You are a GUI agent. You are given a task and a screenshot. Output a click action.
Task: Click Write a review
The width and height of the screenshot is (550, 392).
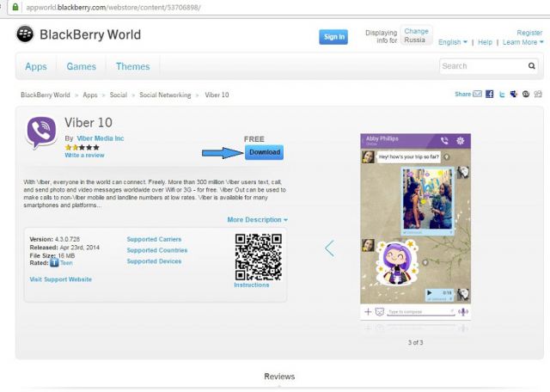pos(84,155)
